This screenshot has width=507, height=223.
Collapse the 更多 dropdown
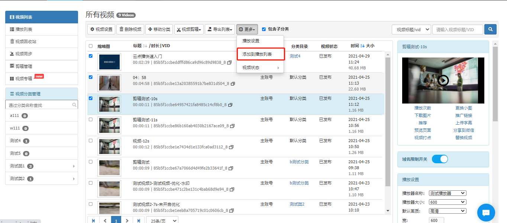(247, 29)
